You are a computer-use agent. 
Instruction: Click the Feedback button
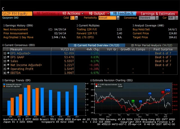[123, 13]
